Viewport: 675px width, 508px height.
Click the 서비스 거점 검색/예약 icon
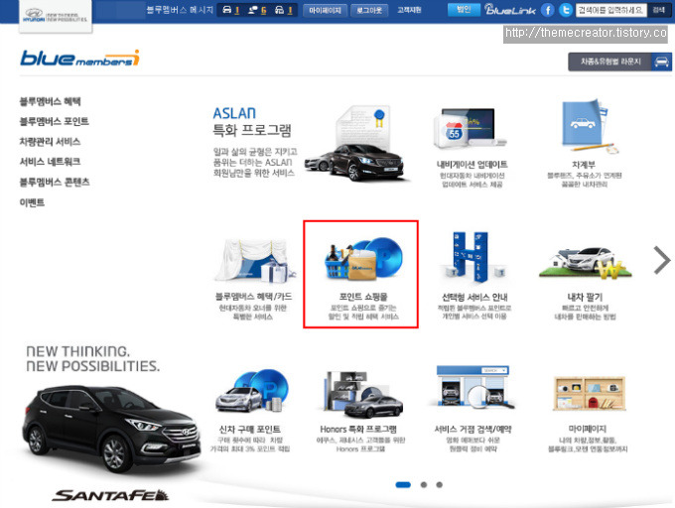point(473,387)
